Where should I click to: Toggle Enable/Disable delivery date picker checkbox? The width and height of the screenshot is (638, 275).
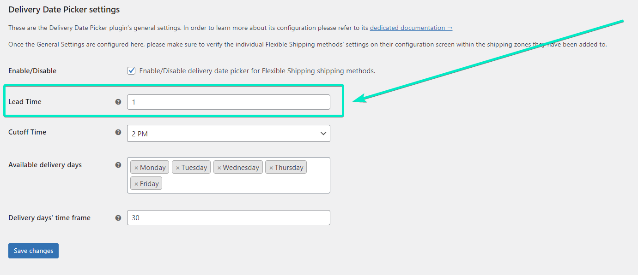point(131,71)
